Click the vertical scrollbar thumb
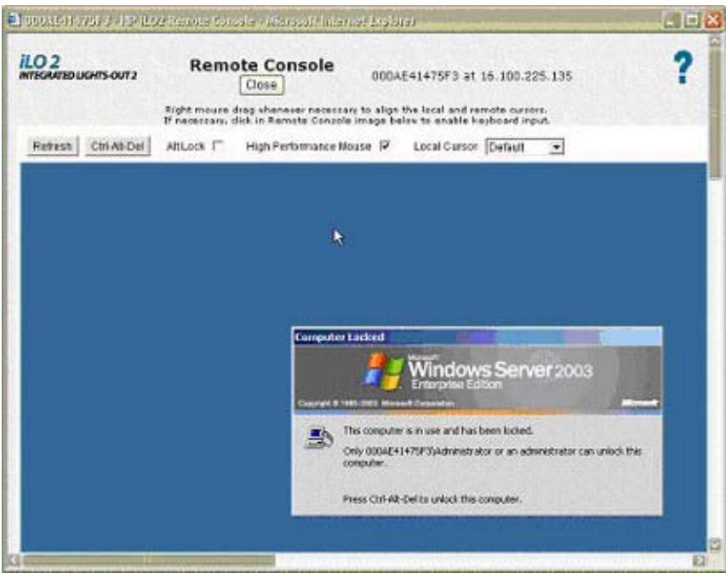Screen dimensions: 726x573 716,113
